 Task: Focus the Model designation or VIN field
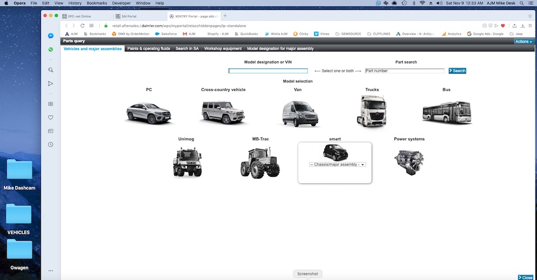click(x=268, y=71)
